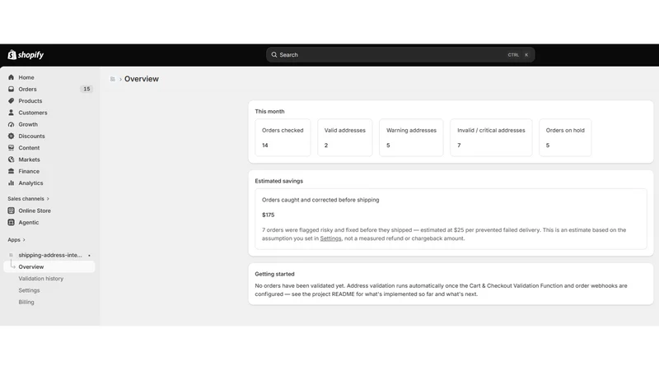Click the Warning addresses card
659x370 pixels.
(x=411, y=137)
